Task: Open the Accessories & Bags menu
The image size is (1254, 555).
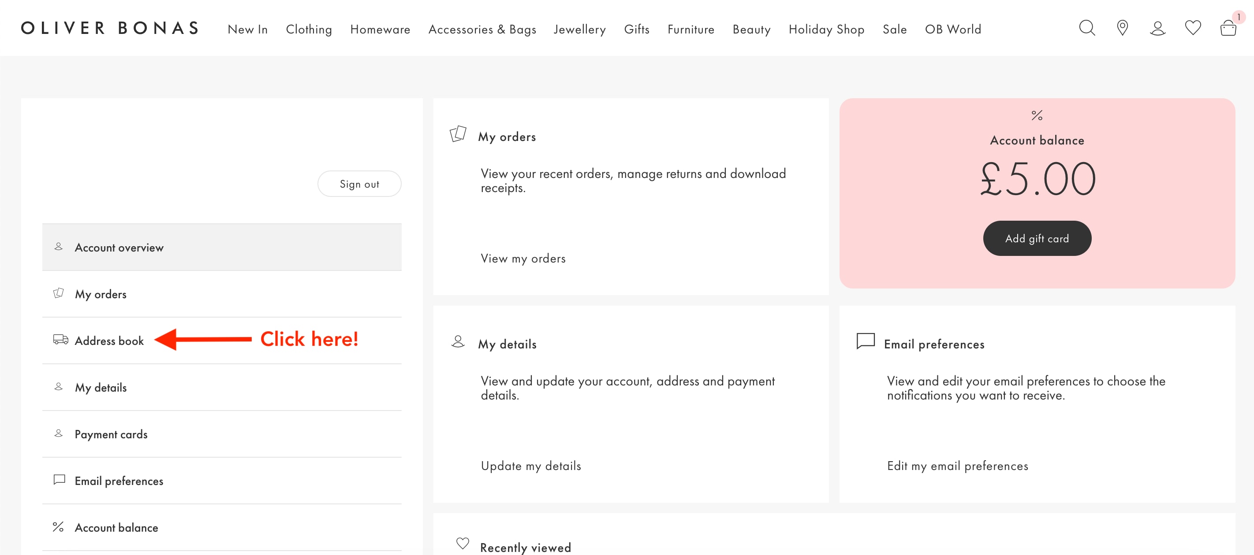Action: click(x=482, y=29)
